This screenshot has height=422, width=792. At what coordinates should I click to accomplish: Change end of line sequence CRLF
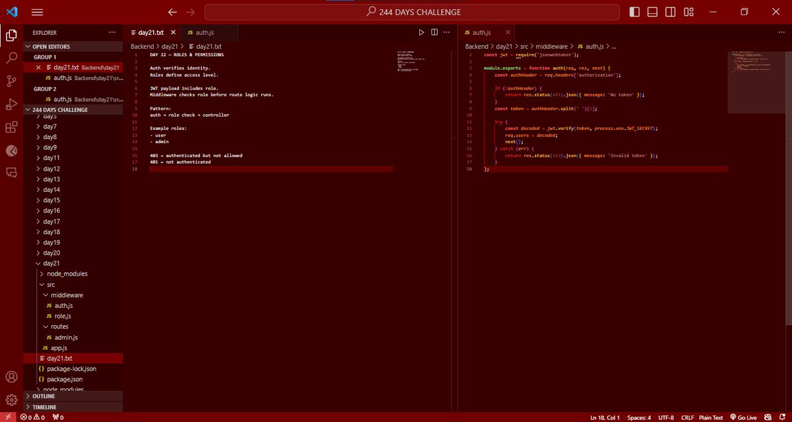point(687,417)
